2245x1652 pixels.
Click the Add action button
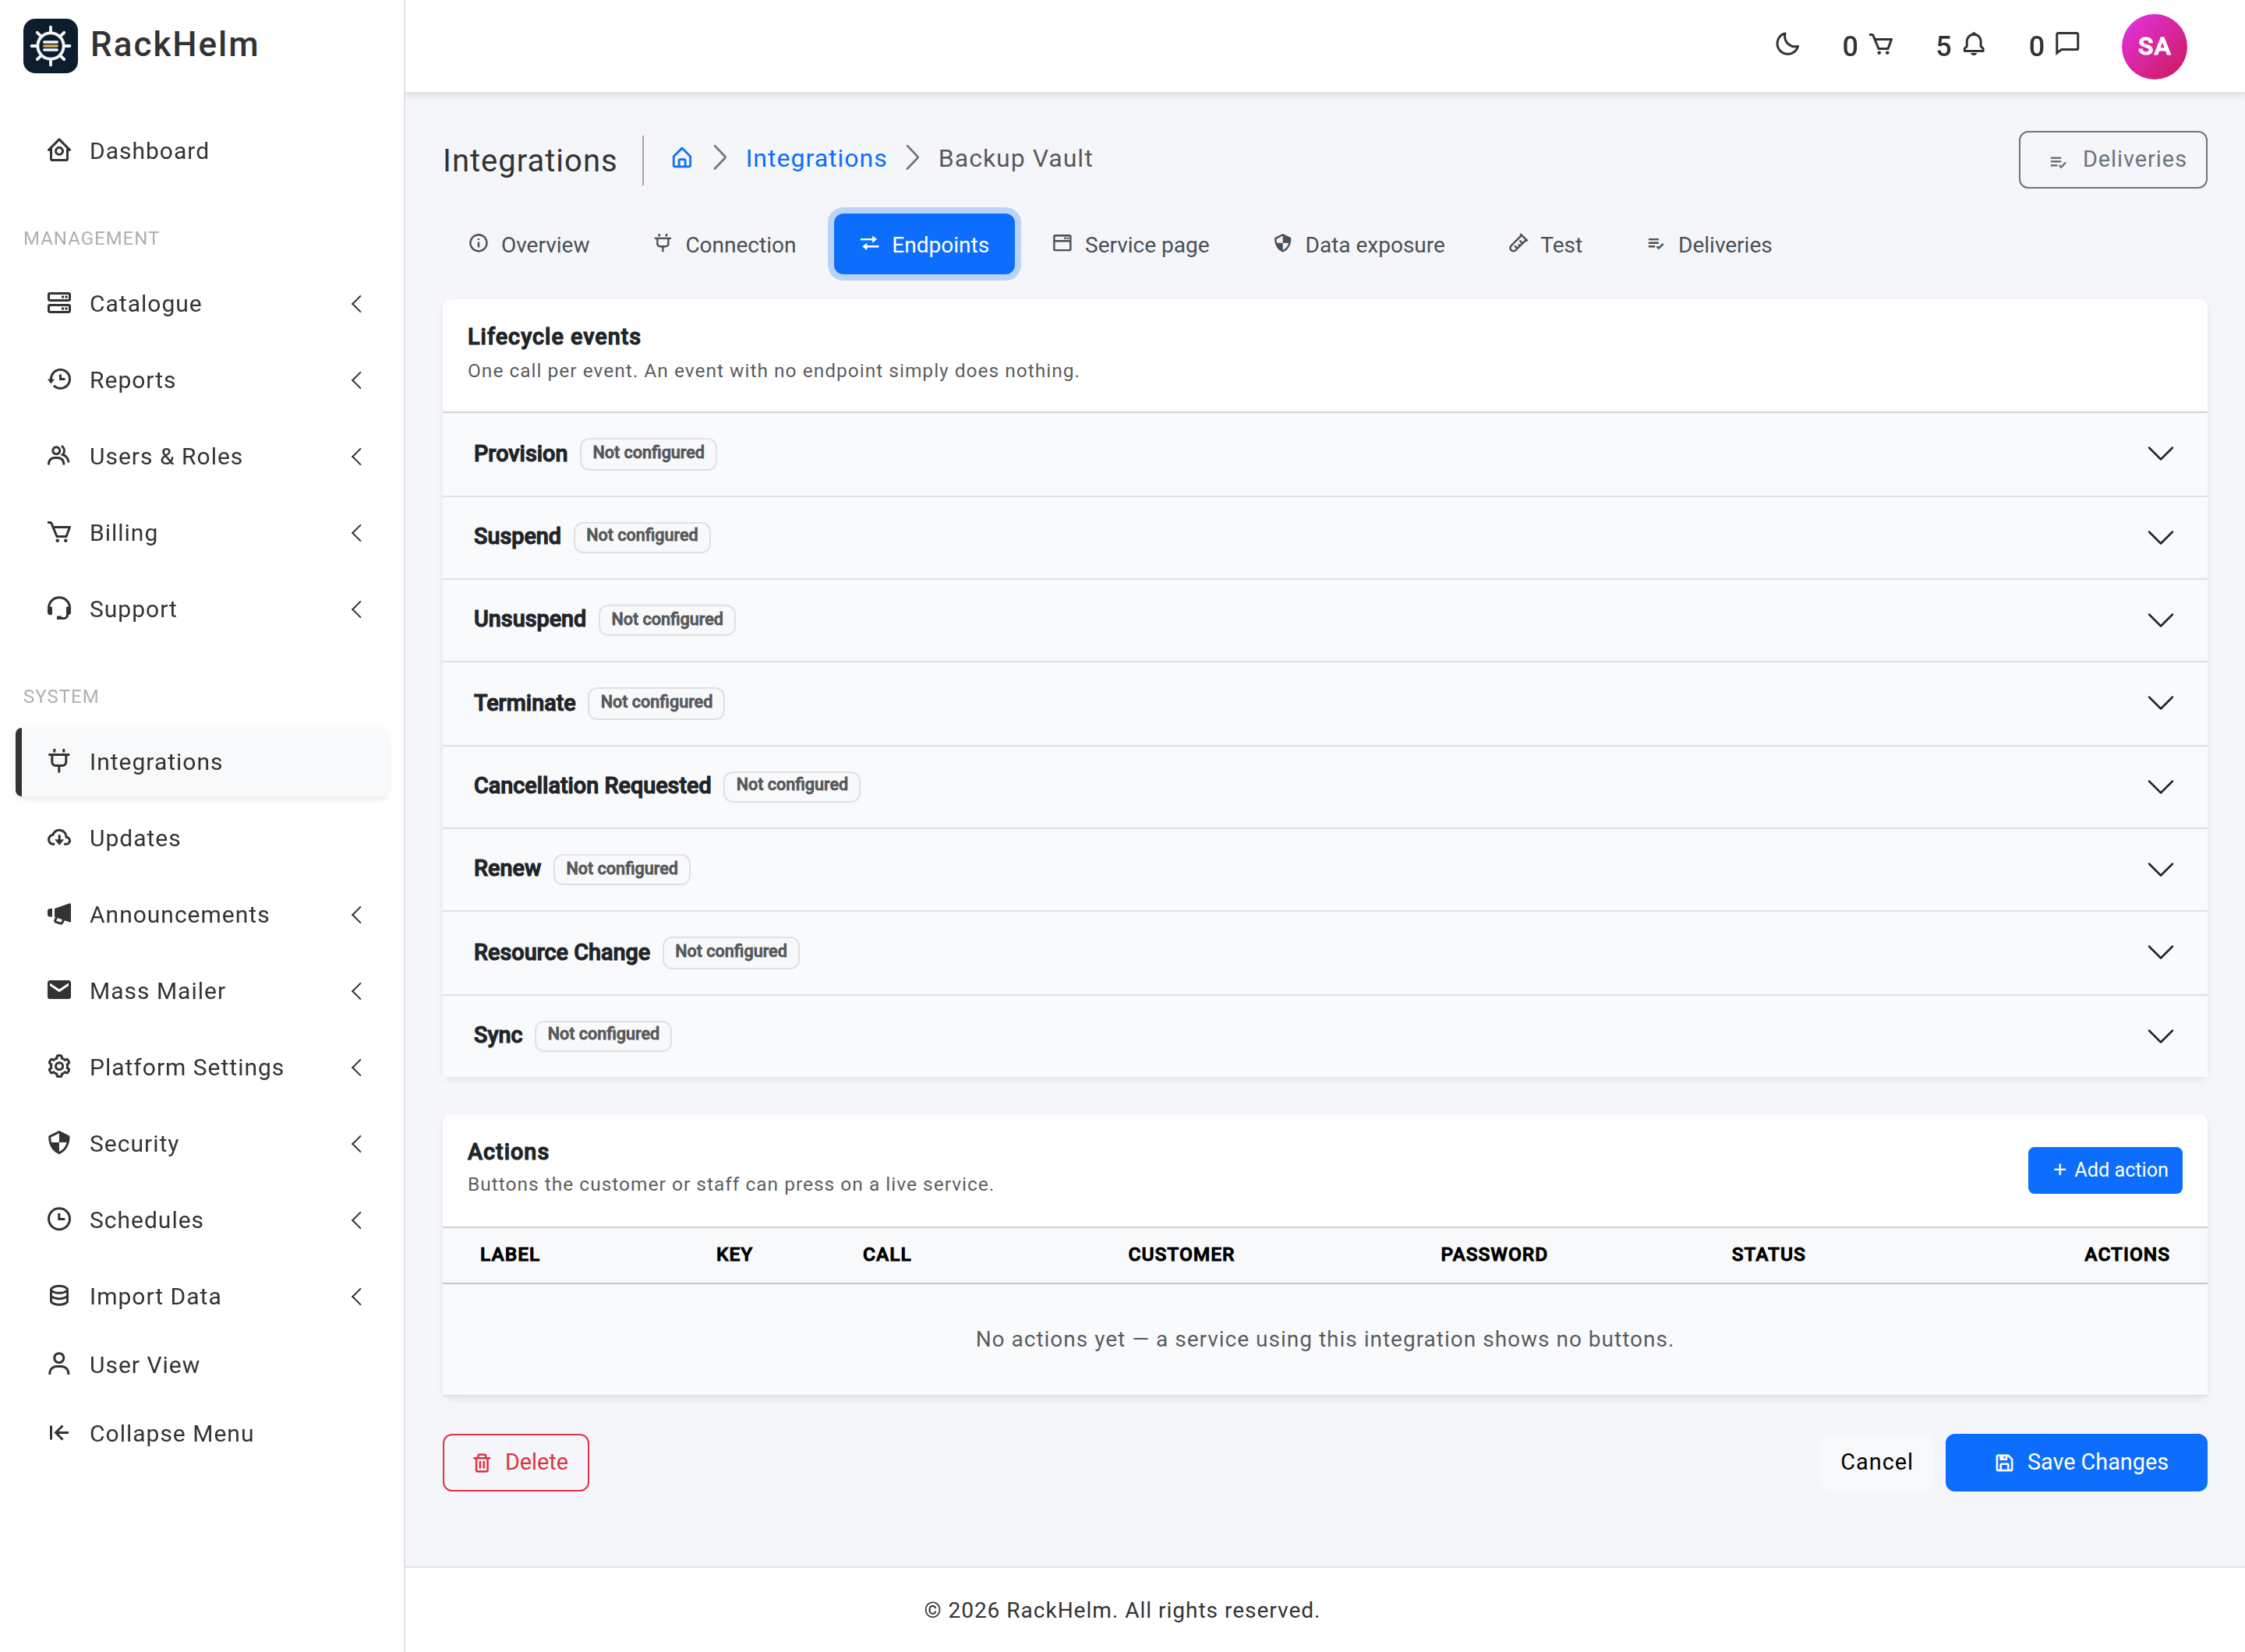point(2105,1170)
